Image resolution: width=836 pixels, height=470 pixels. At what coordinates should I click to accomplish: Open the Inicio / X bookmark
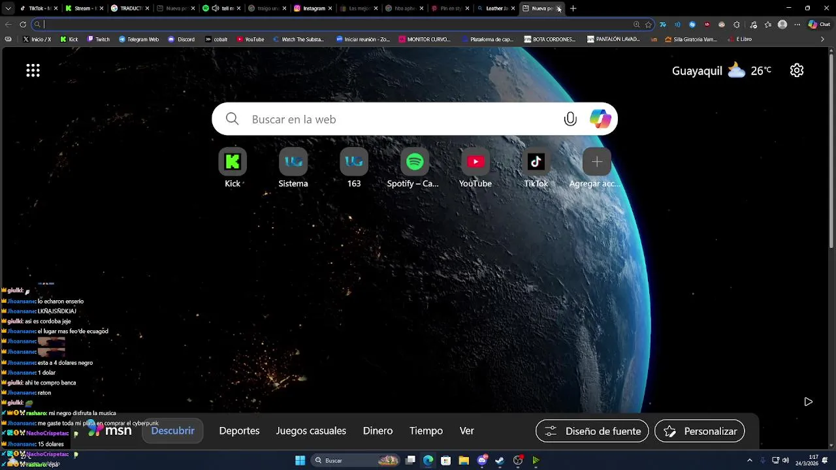pos(37,39)
